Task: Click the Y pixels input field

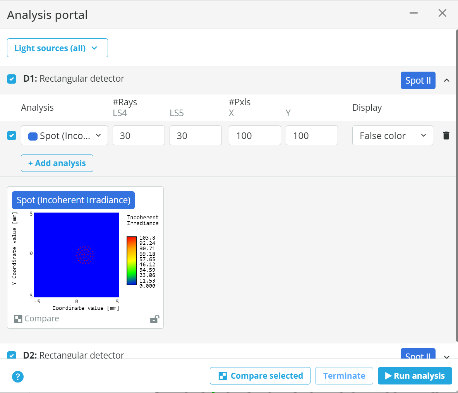Action: 312,136
